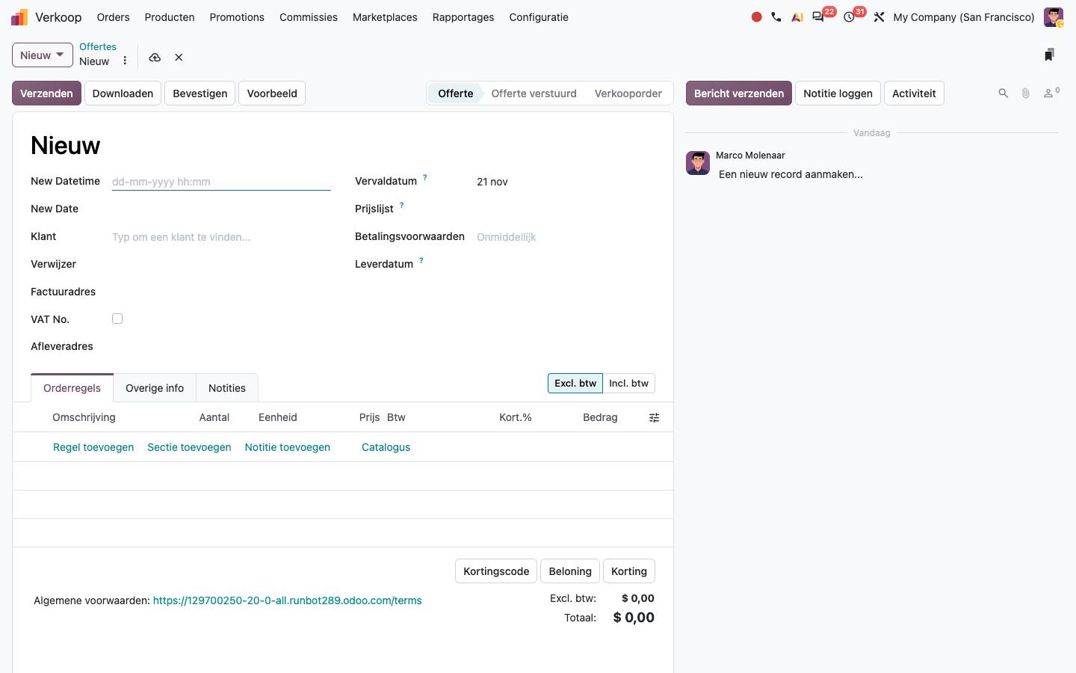Click the help mark next to Prijslijst

click(x=401, y=206)
